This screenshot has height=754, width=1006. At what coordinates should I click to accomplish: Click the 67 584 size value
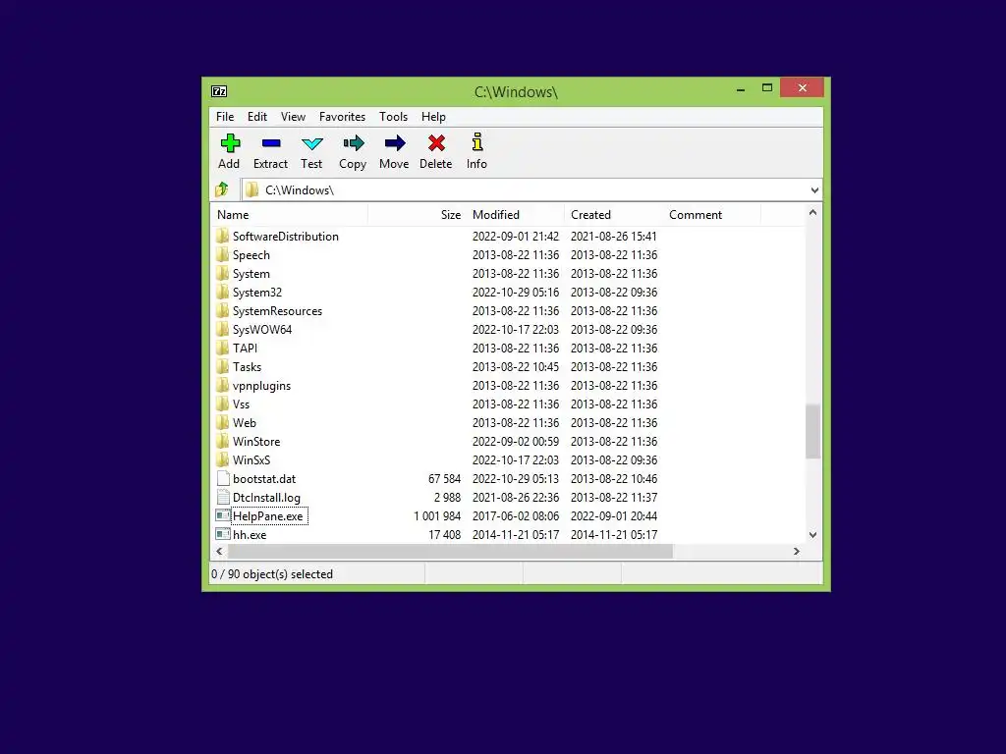444,479
